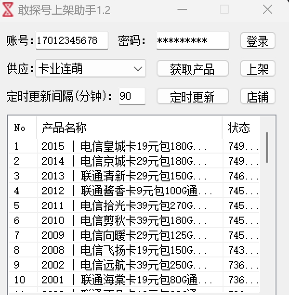Click the No column header
289x295 pixels.
(22, 128)
